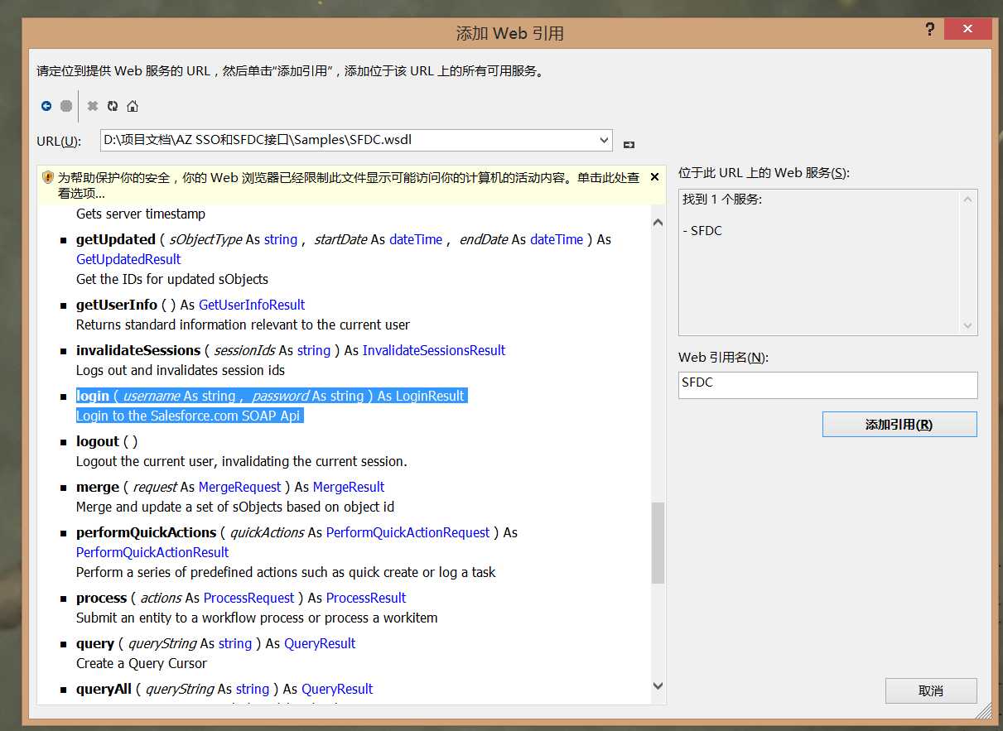
Task: Click the 添加引用(R) button
Action: (x=899, y=425)
